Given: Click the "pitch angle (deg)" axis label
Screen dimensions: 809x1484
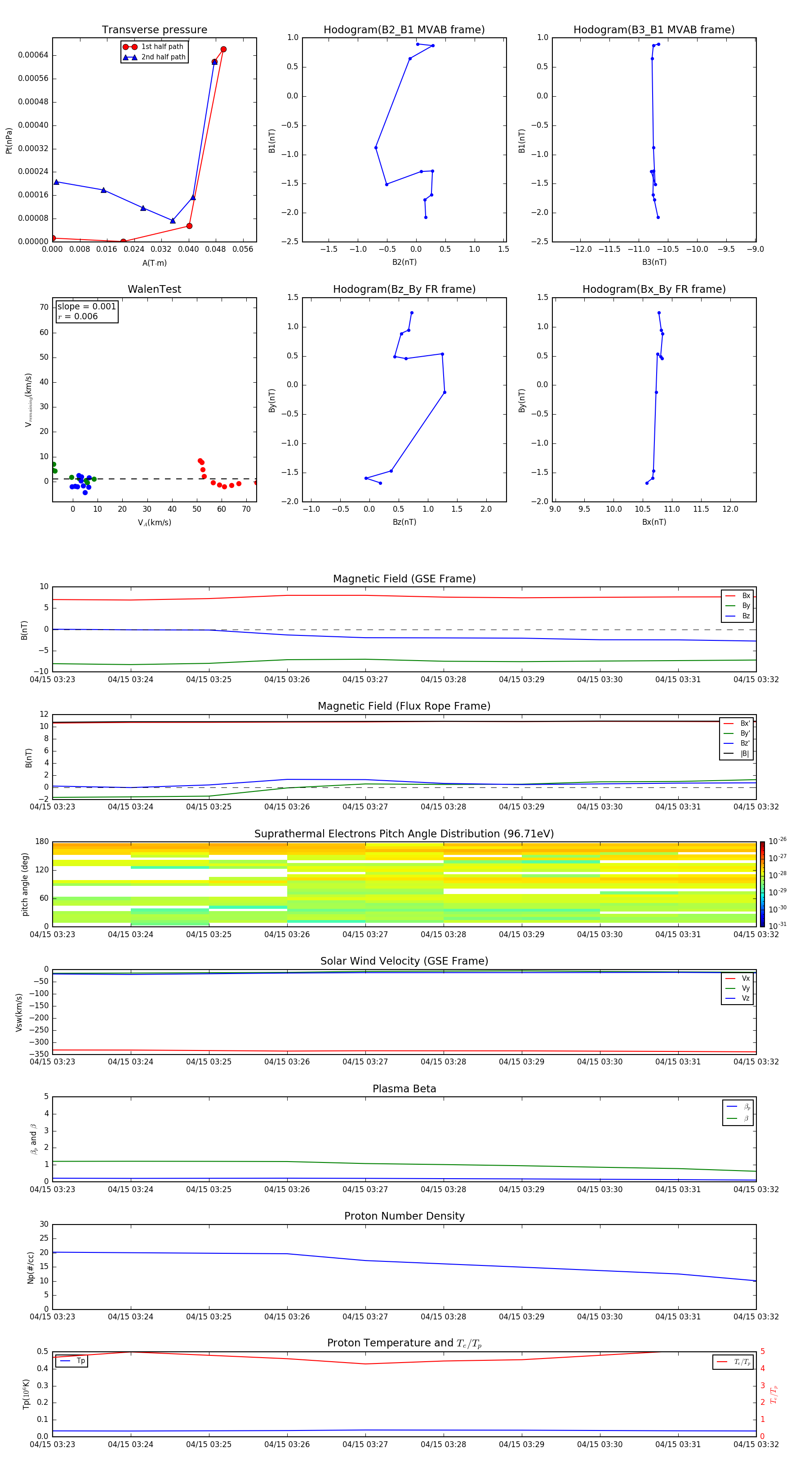Looking at the screenshot, I should pyautogui.click(x=25, y=884).
